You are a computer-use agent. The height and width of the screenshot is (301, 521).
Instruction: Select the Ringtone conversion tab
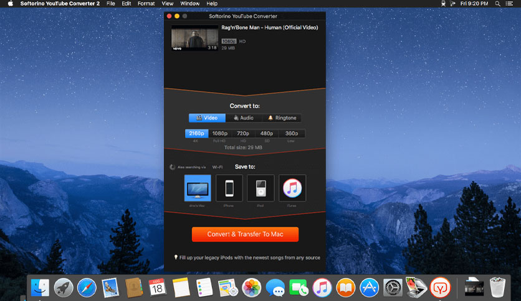(x=282, y=118)
